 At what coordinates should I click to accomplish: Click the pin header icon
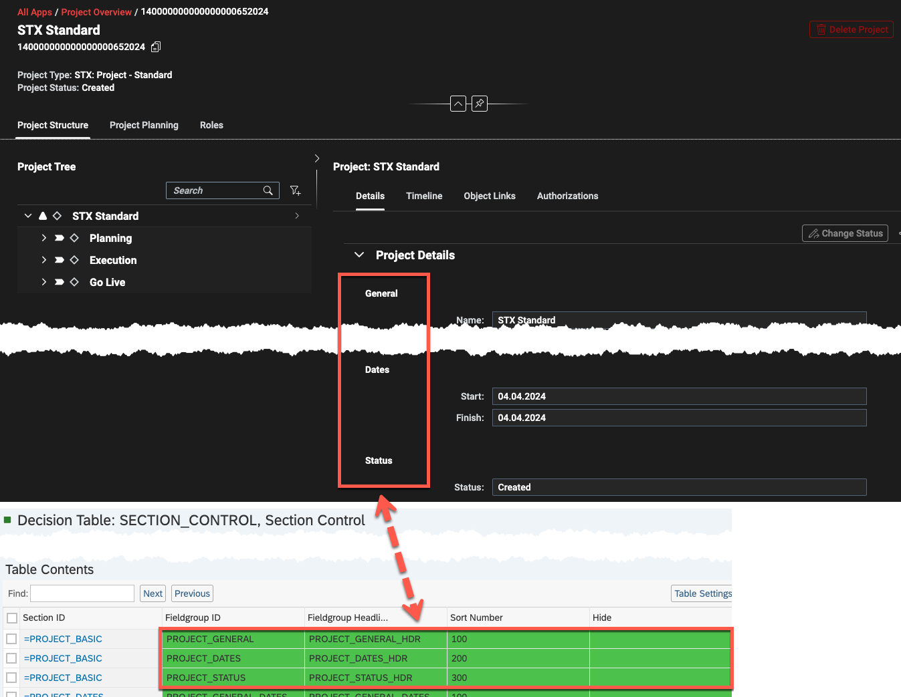tap(480, 104)
